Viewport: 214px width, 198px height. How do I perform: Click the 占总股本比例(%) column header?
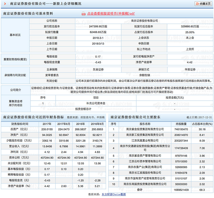(202, 124)
